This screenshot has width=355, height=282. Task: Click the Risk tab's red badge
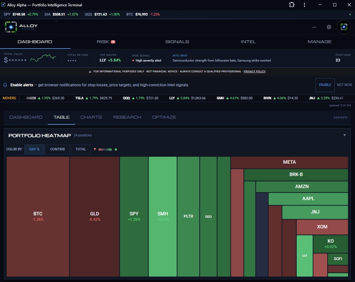[x=113, y=42]
